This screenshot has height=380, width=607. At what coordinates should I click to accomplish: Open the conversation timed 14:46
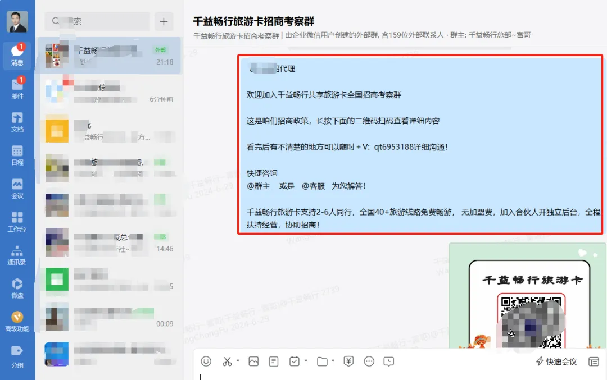click(x=109, y=242)
